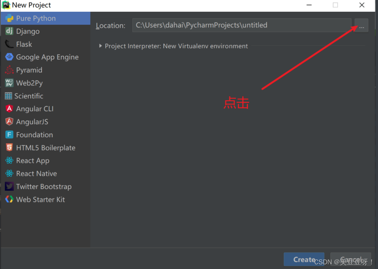This screenshot has width=378, height=269.
Task: Click the Twitter Bootstrap bird icon
Action: pos(9,186)
